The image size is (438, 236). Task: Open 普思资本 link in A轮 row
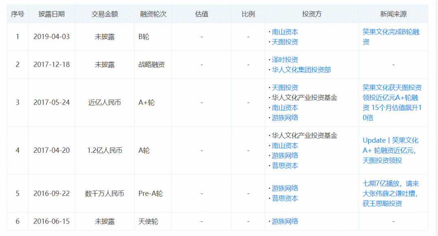[285, 166]
